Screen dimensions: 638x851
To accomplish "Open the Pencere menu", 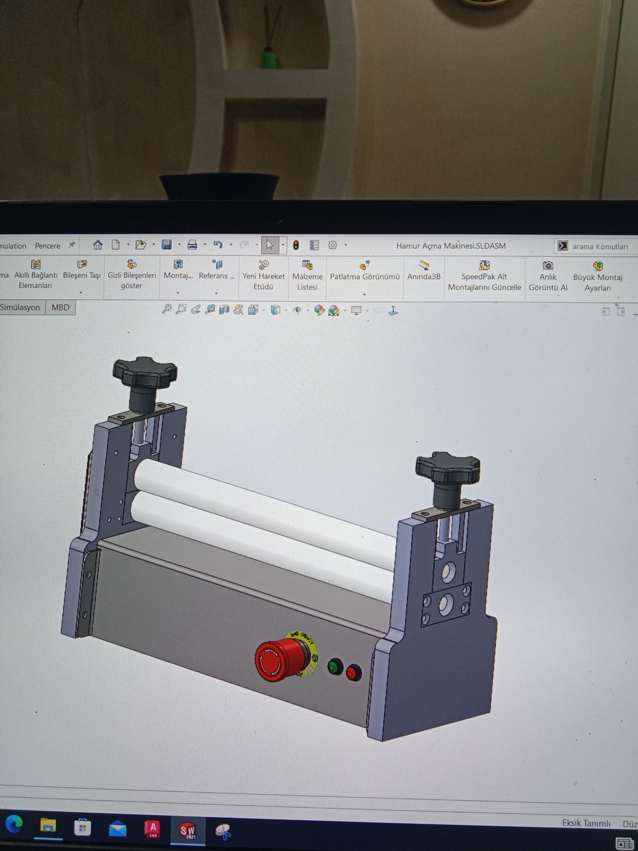I will coord(48,246).
